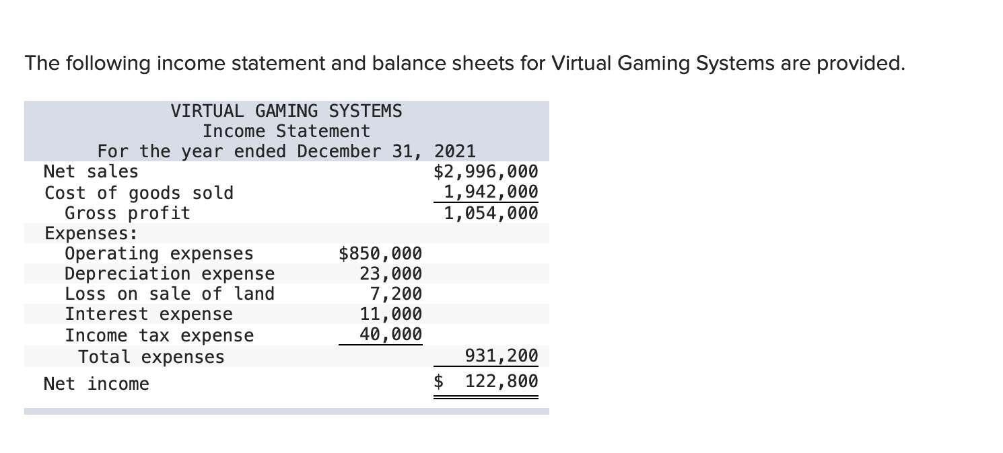Screen dimensions: 1003x453
Task: Select the Total expenses row
Action: click(x=152, y=357)
